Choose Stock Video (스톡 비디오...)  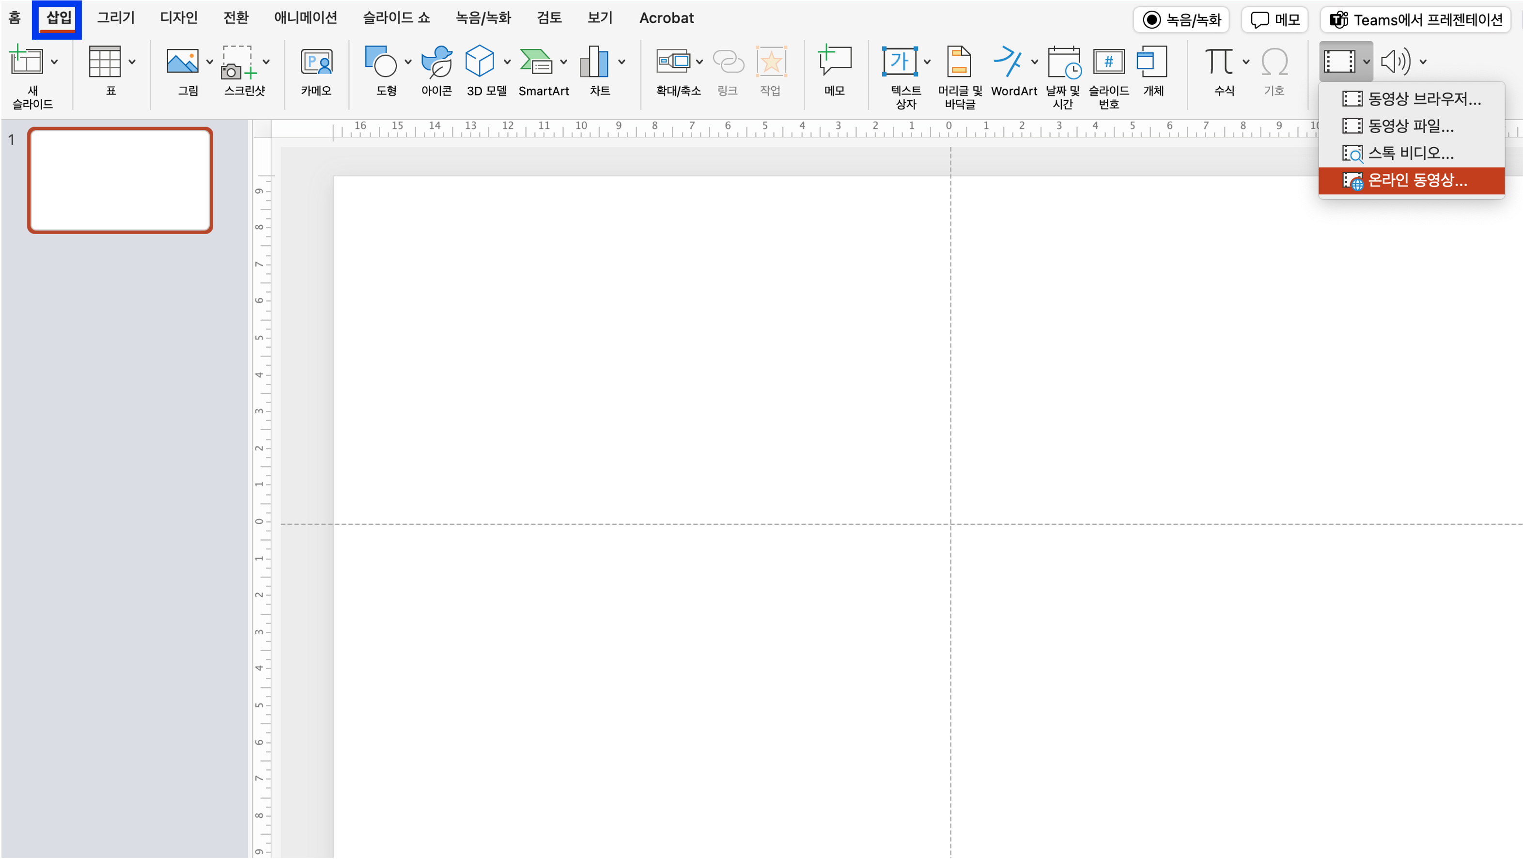(x=1411, y=153)
